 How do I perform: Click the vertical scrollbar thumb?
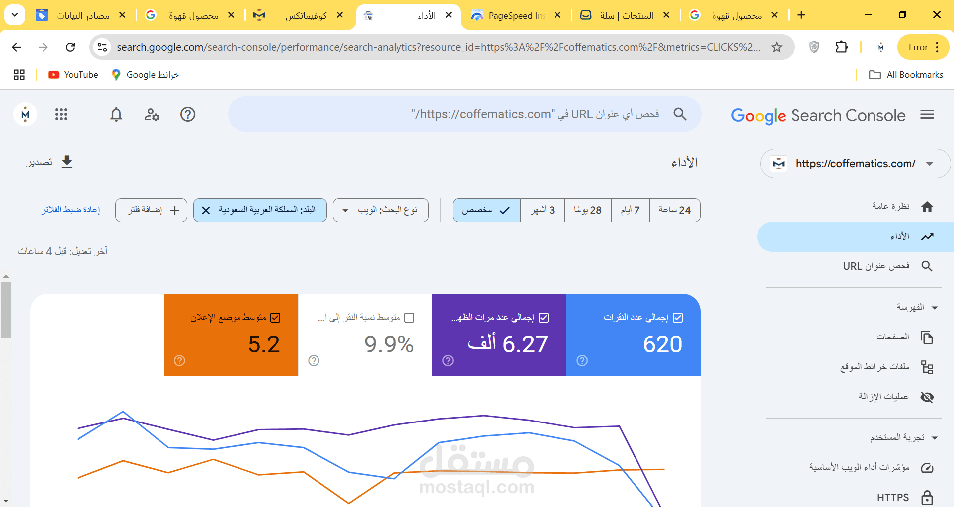pyautogui.click(x=6, y=310)
